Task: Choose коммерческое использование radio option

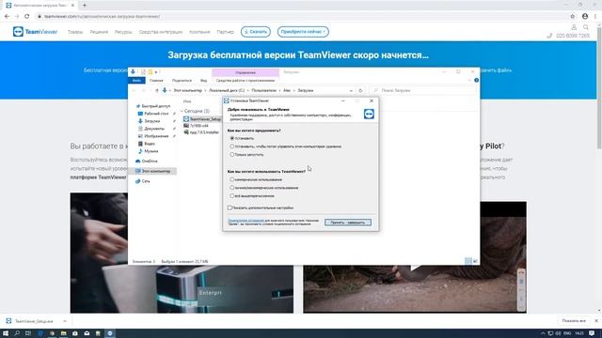Action: 256,179
